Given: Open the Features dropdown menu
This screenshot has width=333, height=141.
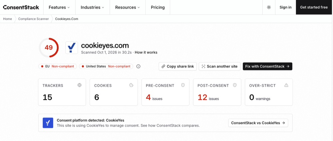Looking at the screenshot, I should tap(59, 7).
